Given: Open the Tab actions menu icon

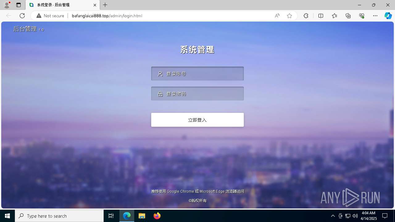Looking at the screenshot, I should click(x=19, y=5).
